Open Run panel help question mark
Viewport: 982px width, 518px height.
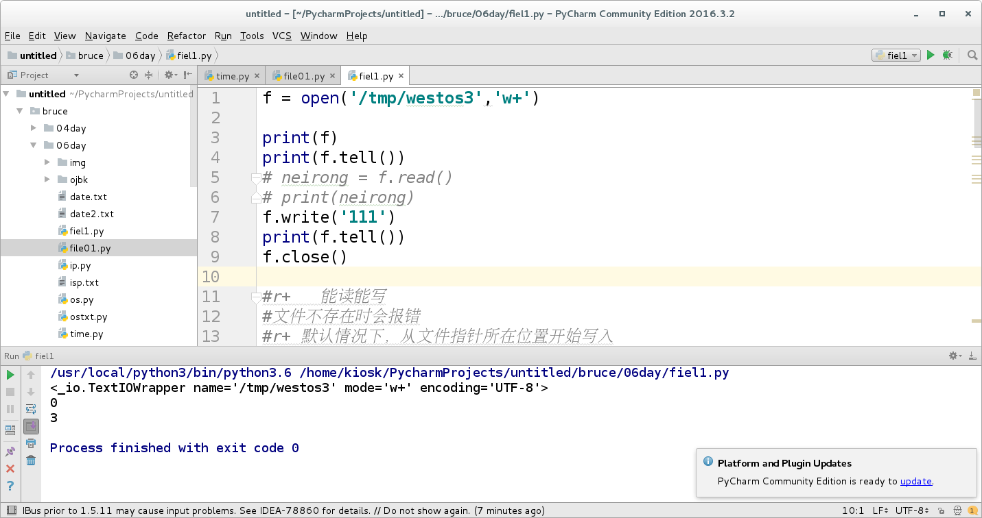(x=10, y=486)
